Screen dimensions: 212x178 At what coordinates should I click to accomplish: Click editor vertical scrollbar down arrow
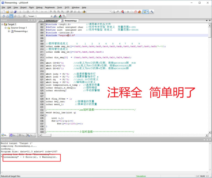tap(210, 132)
